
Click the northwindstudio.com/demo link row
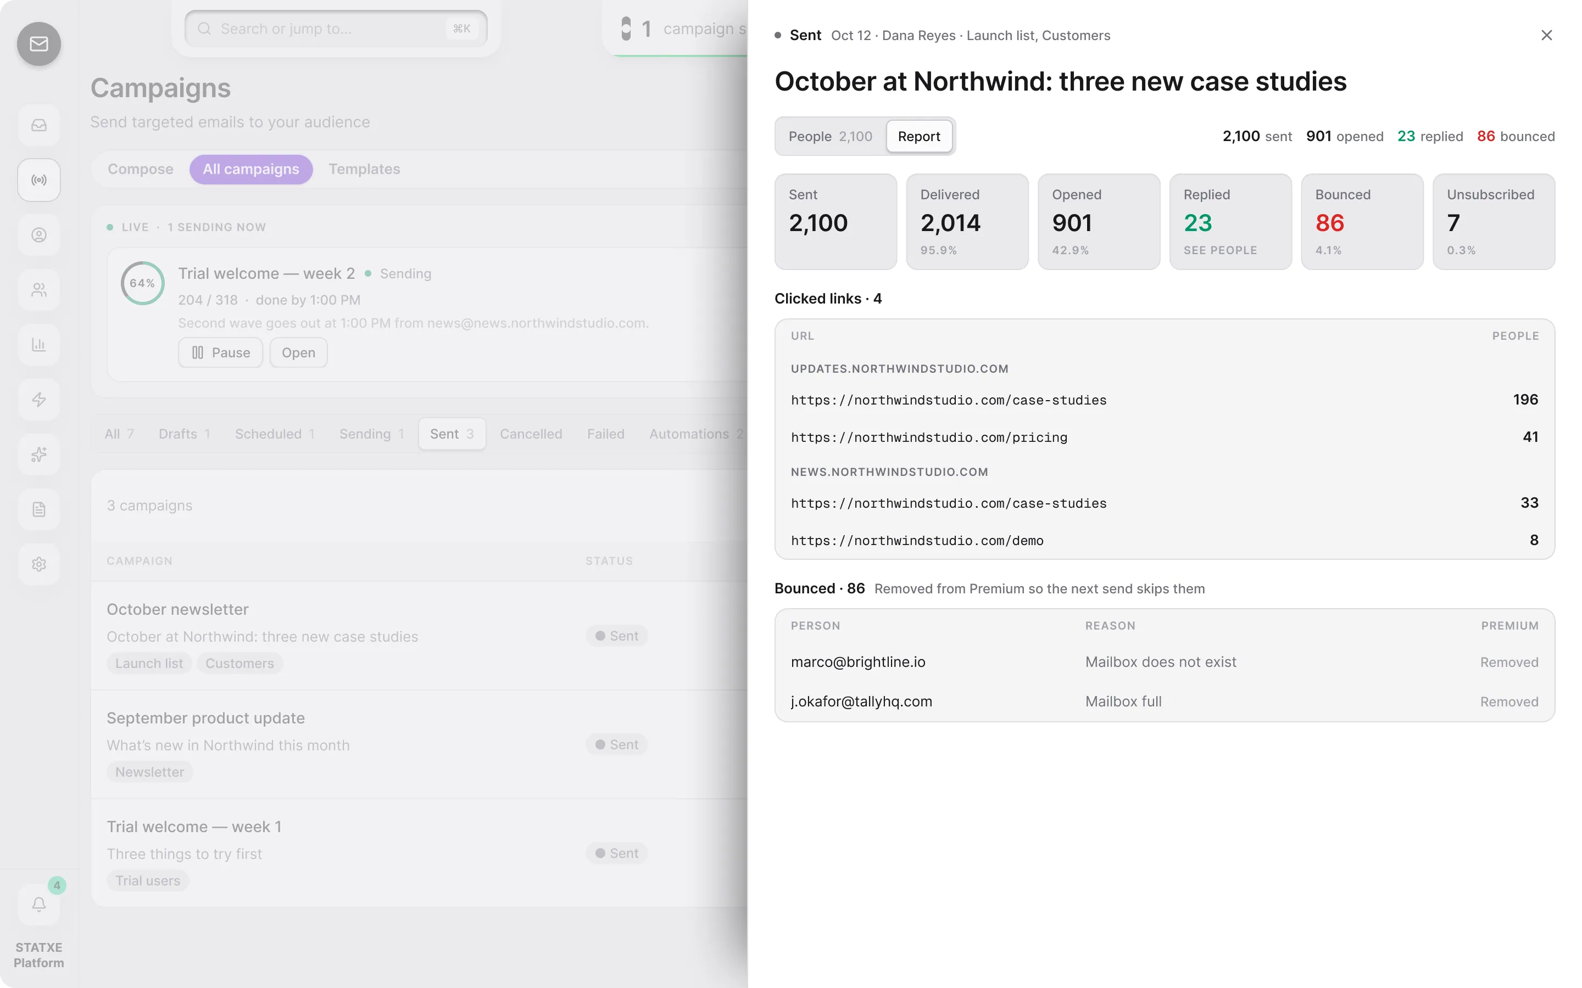tap(1165, 541)
